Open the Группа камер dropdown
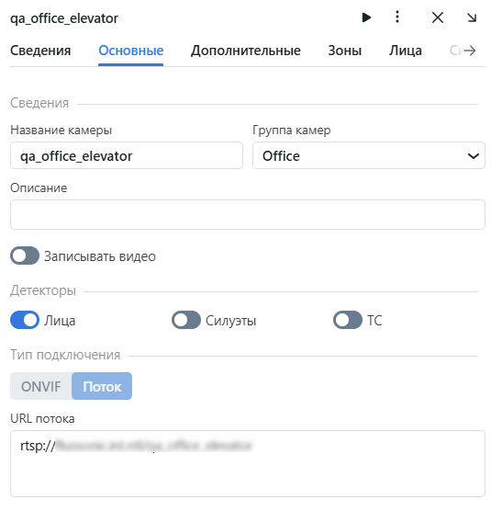 369,155
